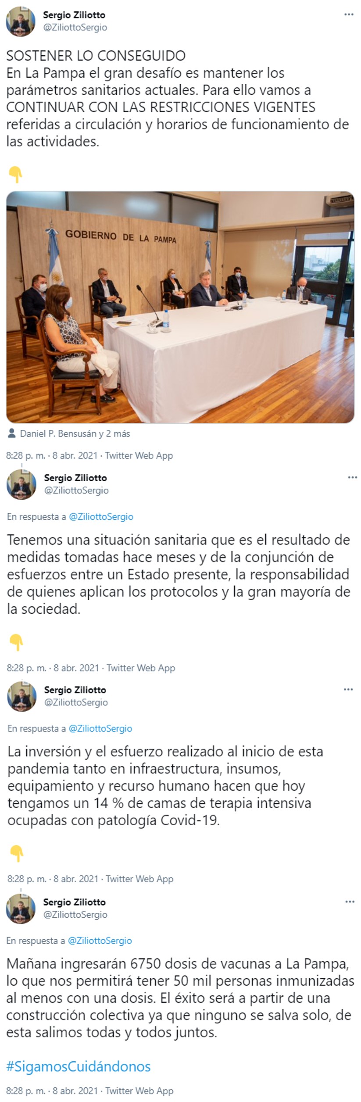Click Sergio Ziliotto name on first tweet
The width and height of the screenshot is (361, 1102).
[74, 15]
